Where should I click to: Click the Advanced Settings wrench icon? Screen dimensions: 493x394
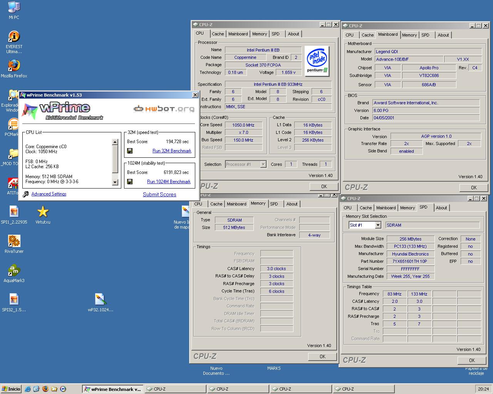point(25,194)
